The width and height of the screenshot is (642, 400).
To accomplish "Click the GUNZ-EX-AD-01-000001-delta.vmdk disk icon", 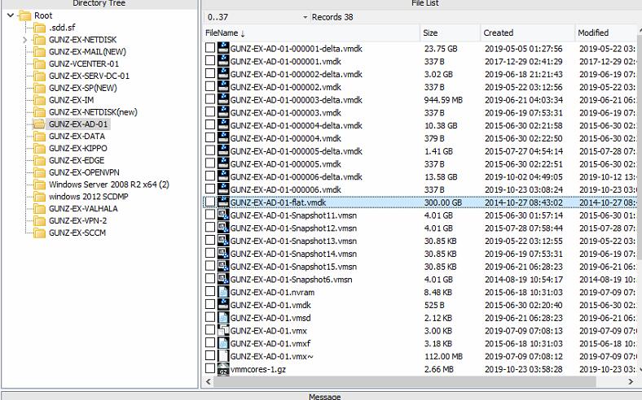I will [223, 48].
